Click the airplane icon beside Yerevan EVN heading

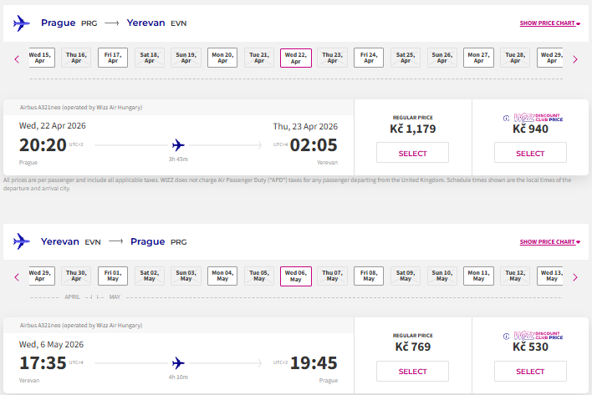[x=22, y=241]
